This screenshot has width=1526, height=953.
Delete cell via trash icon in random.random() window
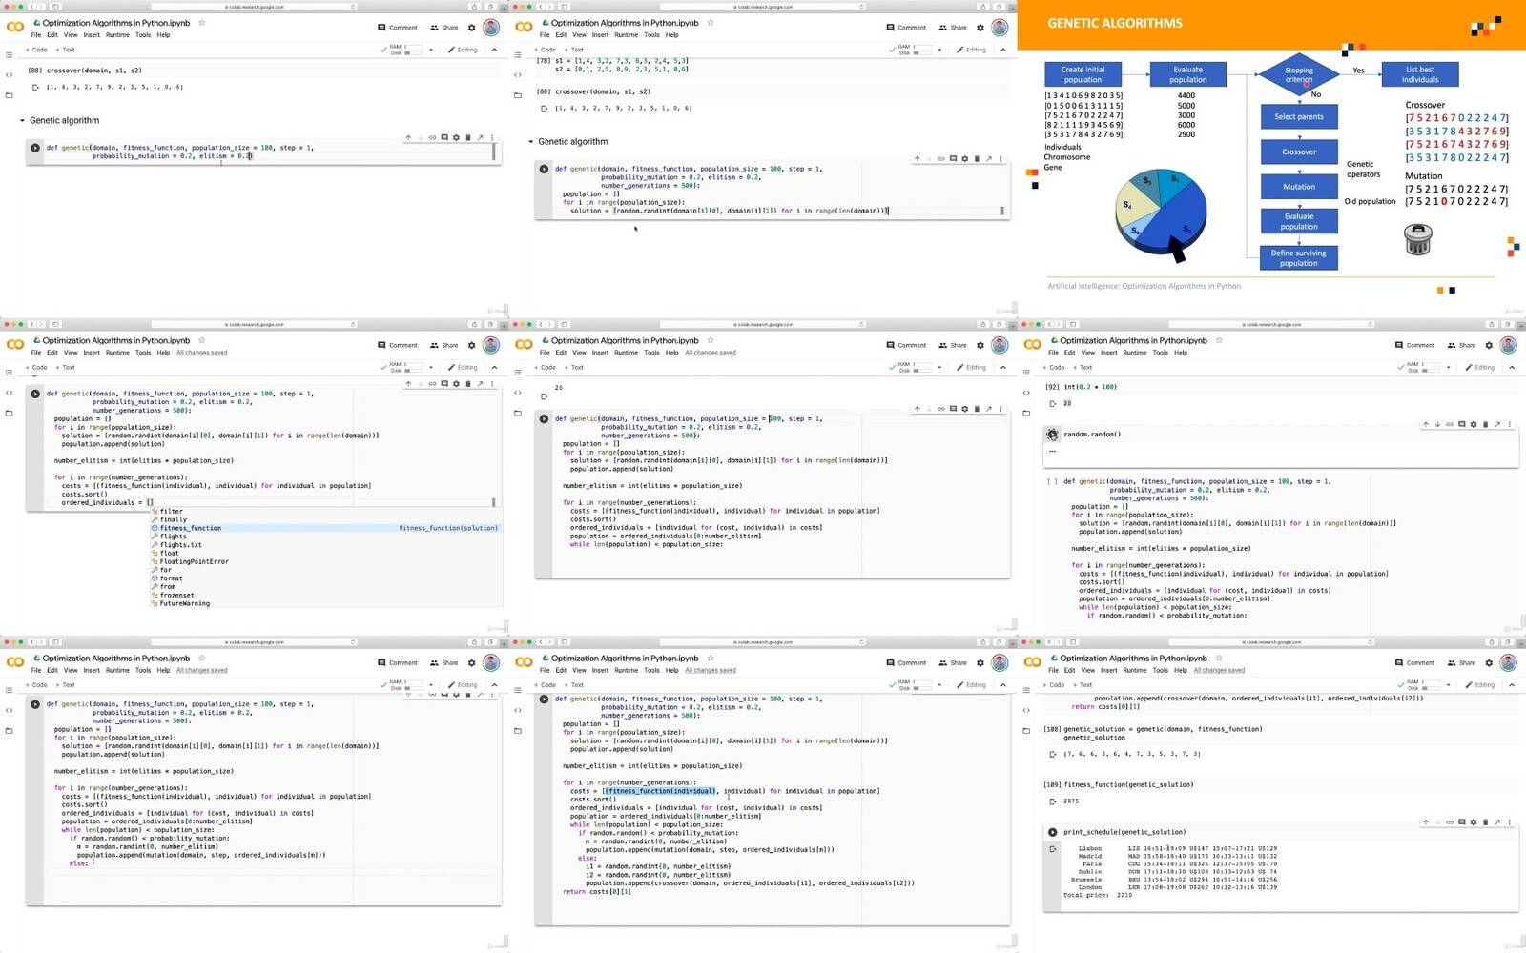1485,424
